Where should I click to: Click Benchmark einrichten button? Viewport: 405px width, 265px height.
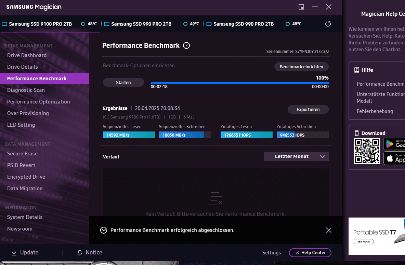[301, 67]
